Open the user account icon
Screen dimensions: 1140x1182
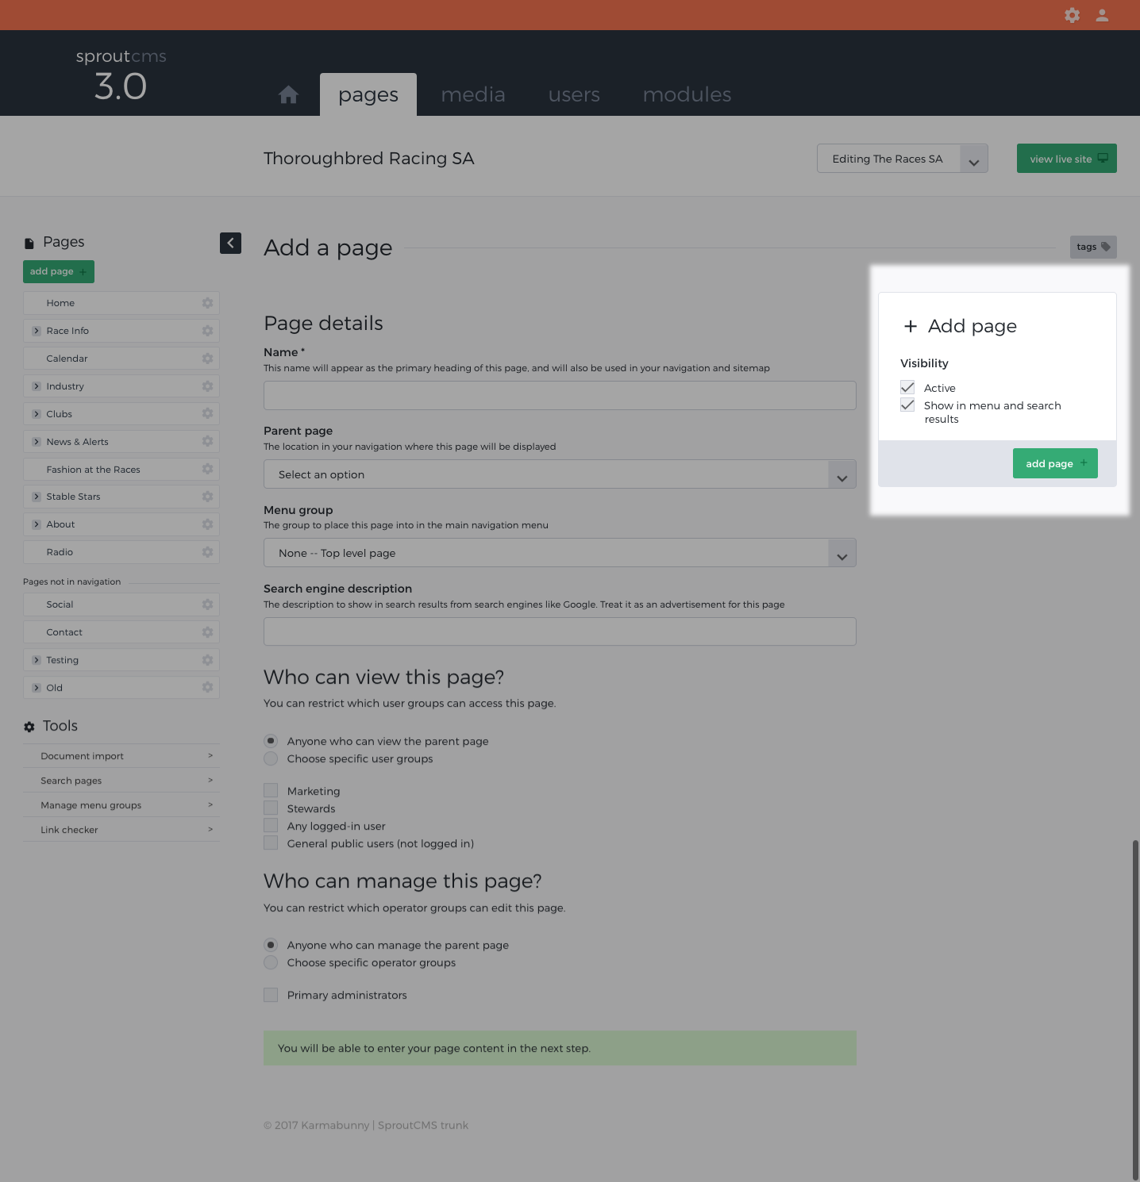point(1102,15)
